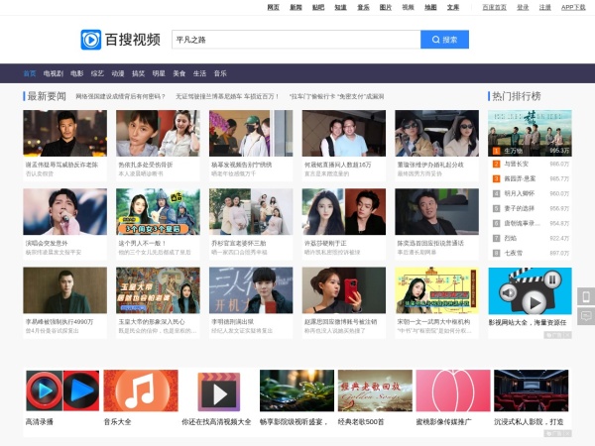The height and width of the screenshot is (446, 595).
Task: Open the APP下载 link
Action: click(573, 7)
